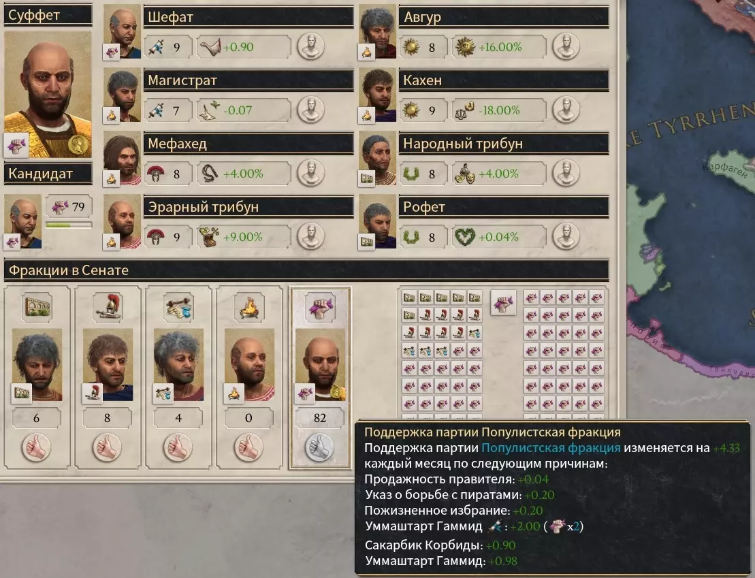
Task: Select the bust icon in the Кахен row
Action: (x=566, y=110)
